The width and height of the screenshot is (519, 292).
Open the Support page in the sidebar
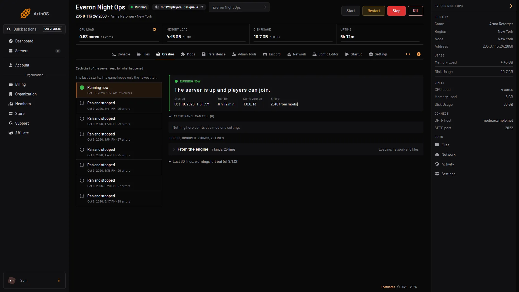tap(34, 123)
